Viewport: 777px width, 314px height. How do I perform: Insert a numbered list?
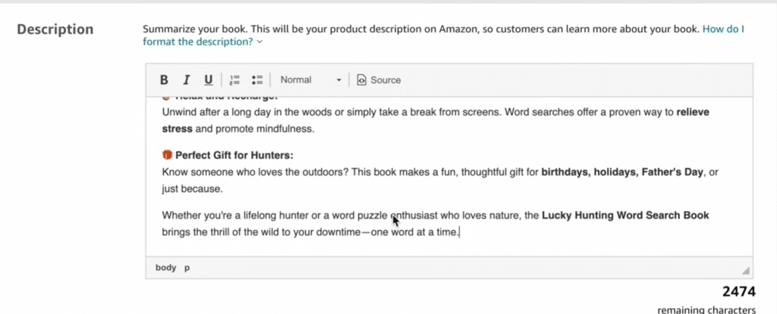coord(234,80)
